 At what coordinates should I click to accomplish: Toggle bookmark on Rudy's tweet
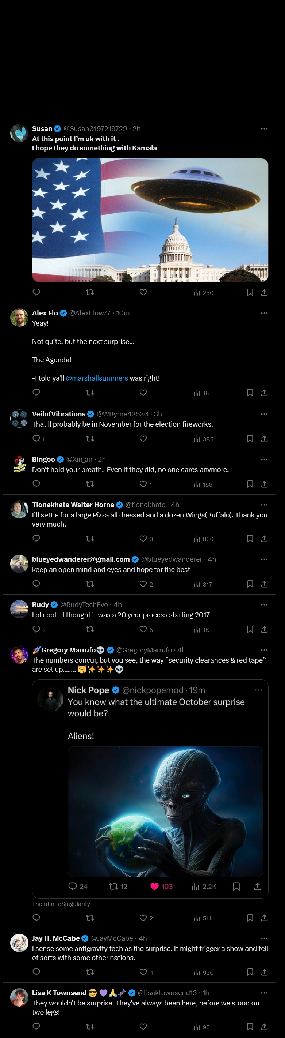(x=250, y=629)
